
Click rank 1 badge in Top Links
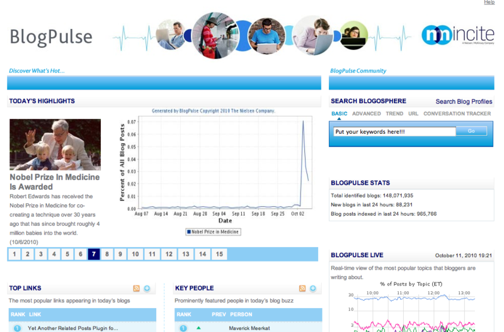tap(17, 328)
